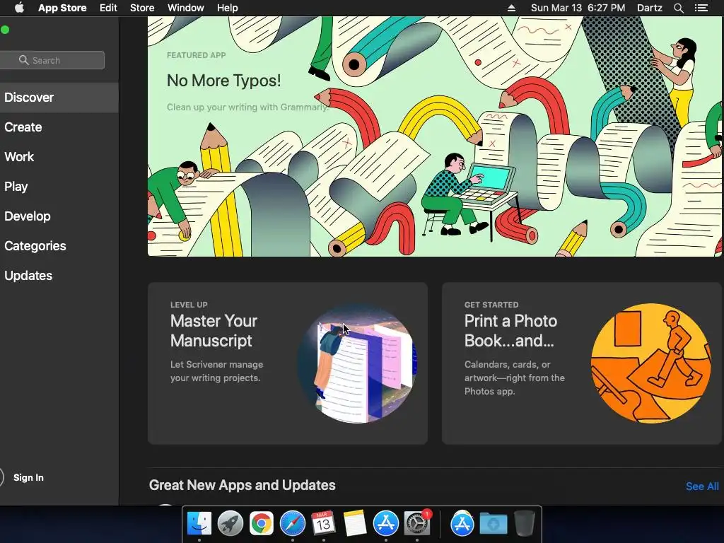
Task: Click the green window zoom button
Action: [x=5, y=30]
